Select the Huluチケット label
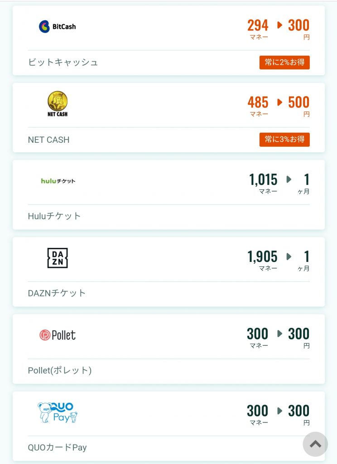The image size is (337, 464). click(x=54, y=216)
